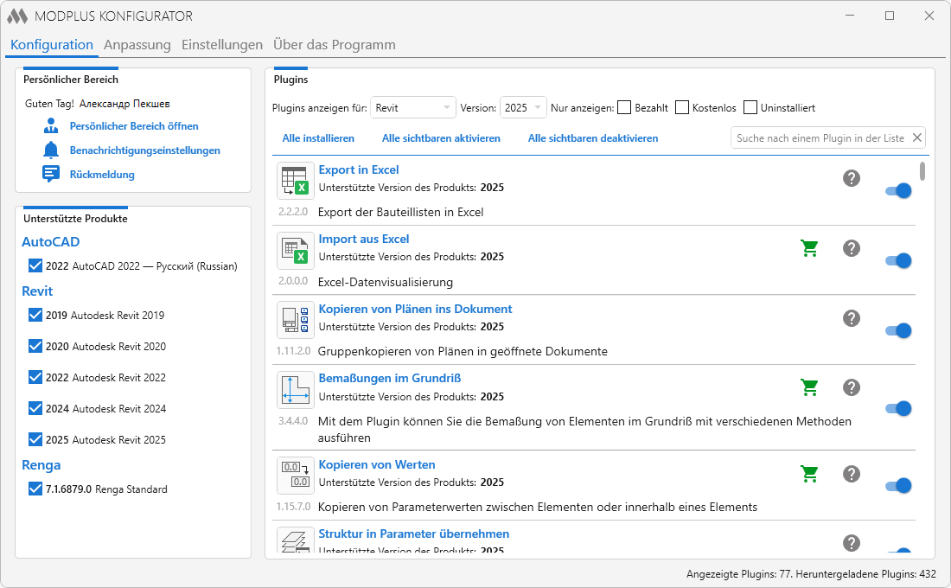
Task: Switch to the Anpassung tab
Action: pyautogui.click(x=137, y=44)
